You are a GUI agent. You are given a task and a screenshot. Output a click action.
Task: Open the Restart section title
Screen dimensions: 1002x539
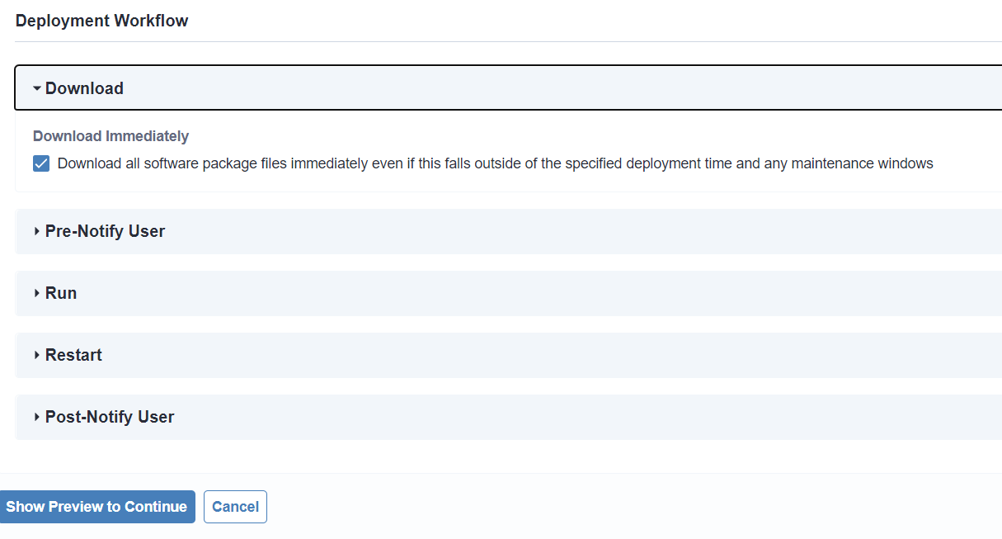click(x=73, y=356)
